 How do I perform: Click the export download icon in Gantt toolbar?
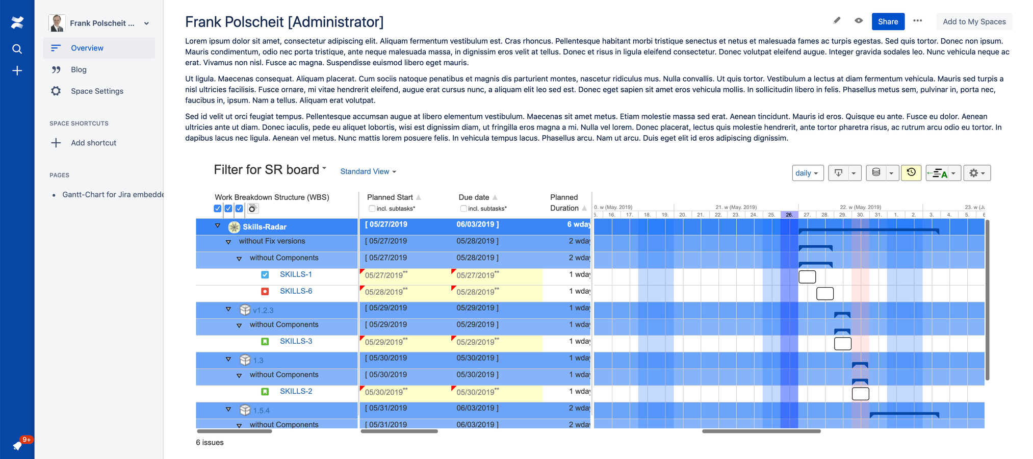838,173
